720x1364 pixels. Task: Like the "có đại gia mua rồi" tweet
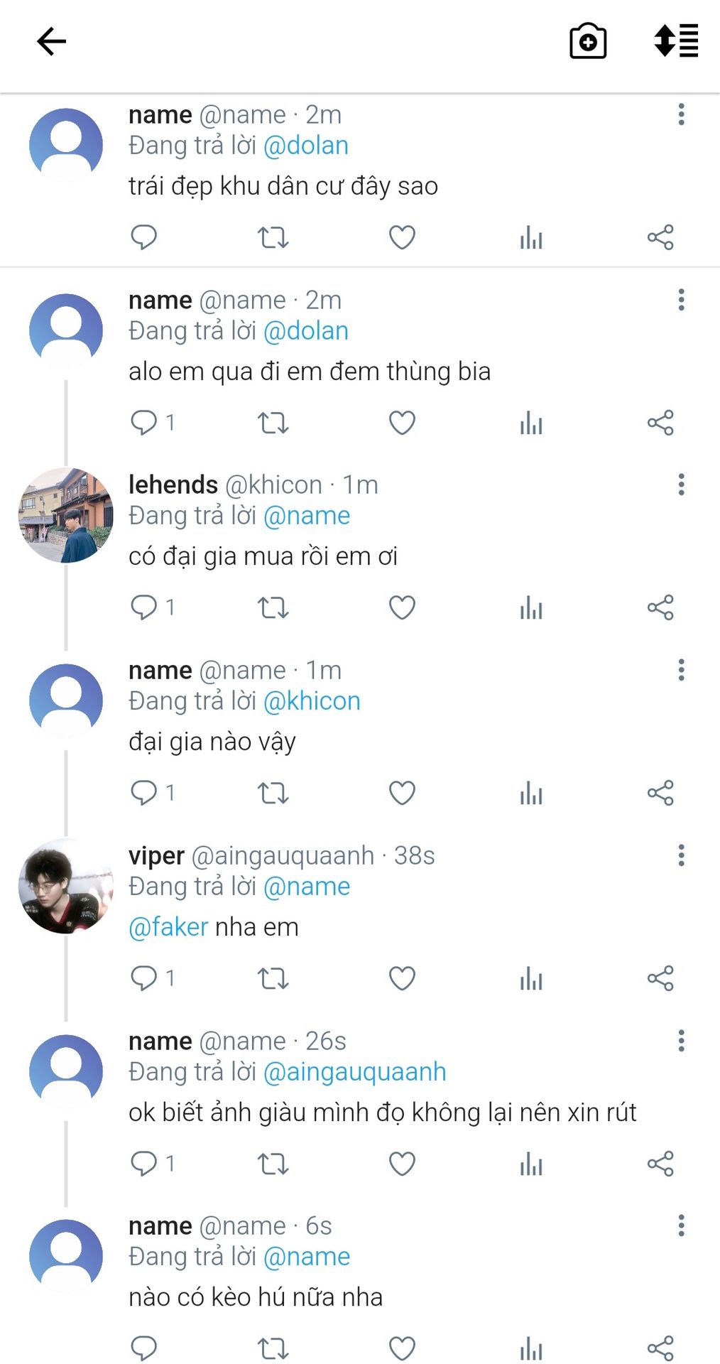[x=402, y=607]
